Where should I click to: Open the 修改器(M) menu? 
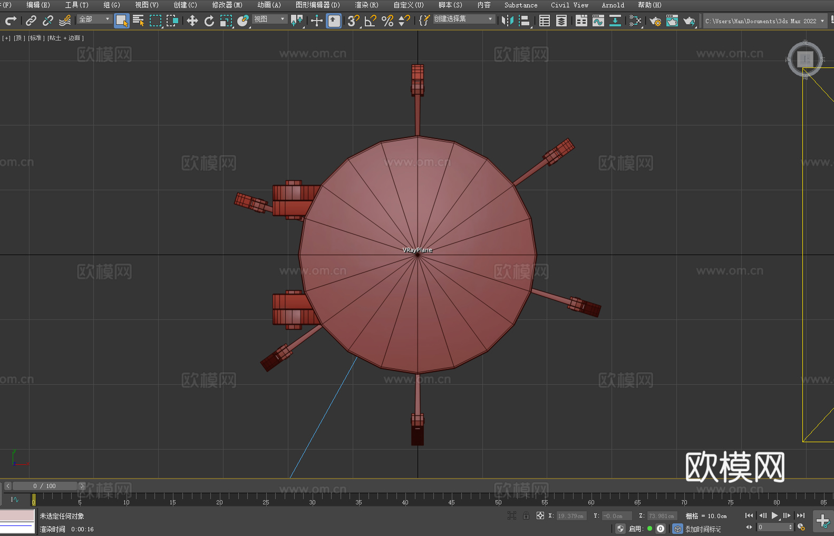[x=227, y=5]
